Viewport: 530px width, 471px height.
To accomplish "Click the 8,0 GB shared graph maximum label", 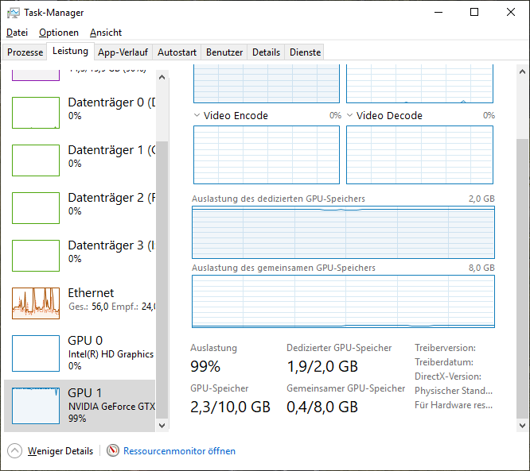I will point(481,268).
